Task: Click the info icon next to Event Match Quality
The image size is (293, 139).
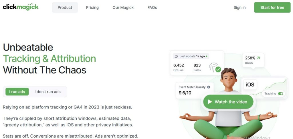Action: (209, 87)
